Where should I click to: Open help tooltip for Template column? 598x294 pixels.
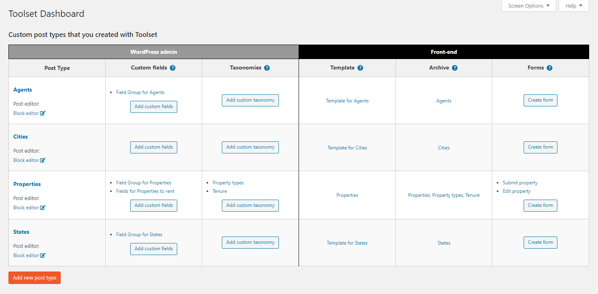tap(360, 68)
